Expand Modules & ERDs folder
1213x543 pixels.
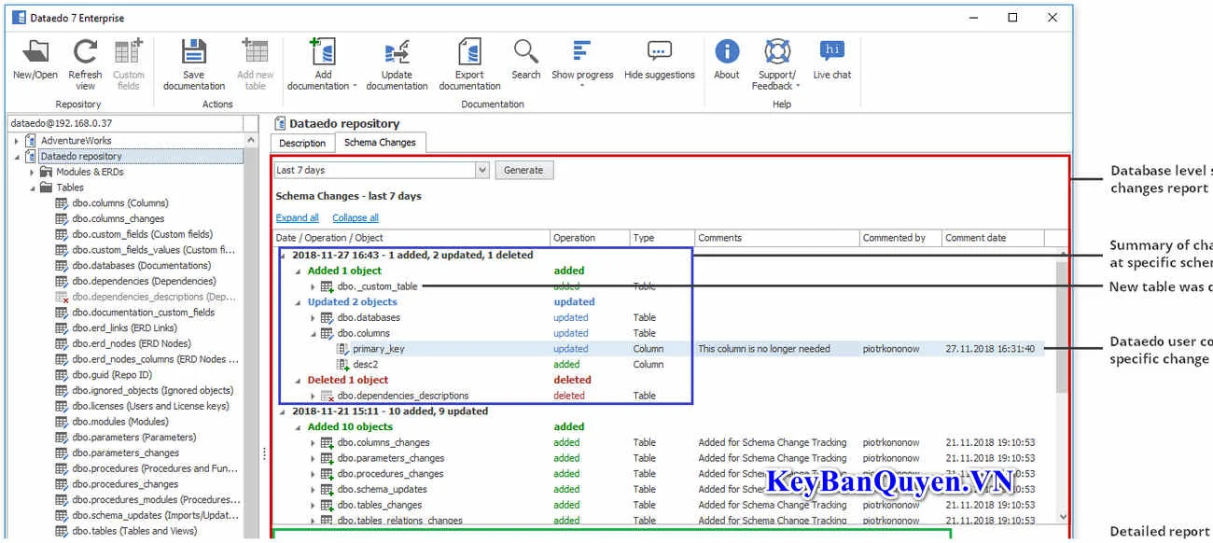click(32, 172)
